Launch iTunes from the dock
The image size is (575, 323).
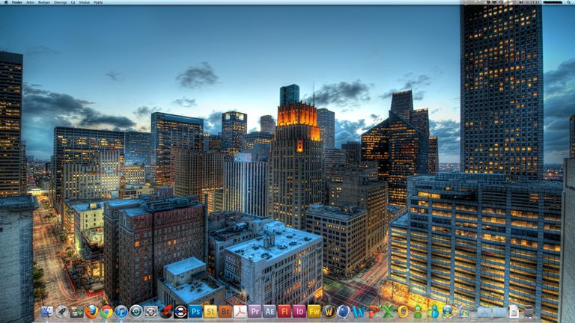[121, 312]
